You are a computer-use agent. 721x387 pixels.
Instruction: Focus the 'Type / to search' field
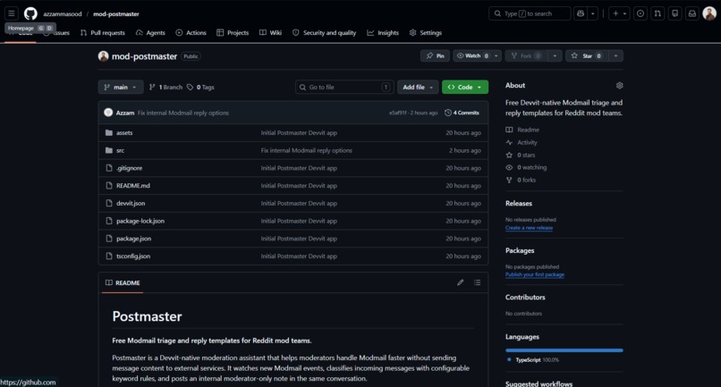[x=530, y=13]
